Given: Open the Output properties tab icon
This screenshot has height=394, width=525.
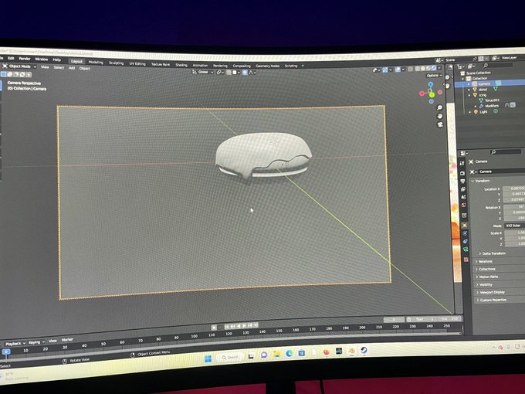Looking at the screenshot, I should tap(462, 181).
